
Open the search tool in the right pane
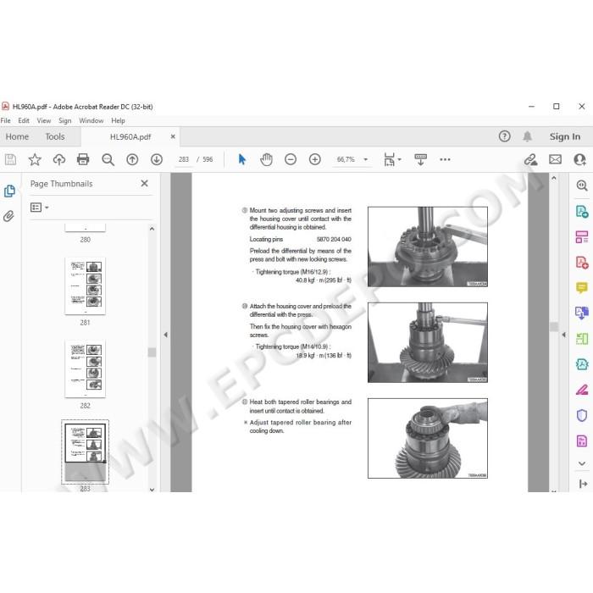(x=582, y=186)
